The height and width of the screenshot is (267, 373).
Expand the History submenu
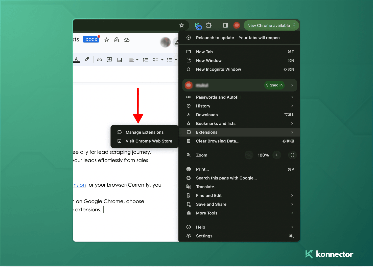click(x=239, y=106)
